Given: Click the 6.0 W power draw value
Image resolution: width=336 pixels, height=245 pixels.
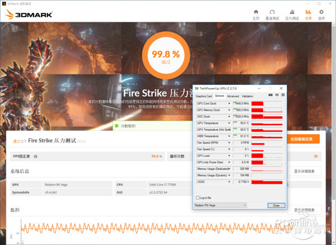Looking at the screenshot, I should tap(241, 162).
